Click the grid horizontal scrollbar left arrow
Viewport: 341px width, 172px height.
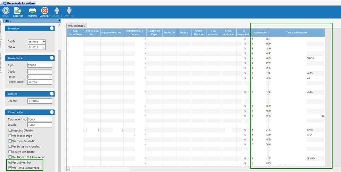click(x=68, y=169)
